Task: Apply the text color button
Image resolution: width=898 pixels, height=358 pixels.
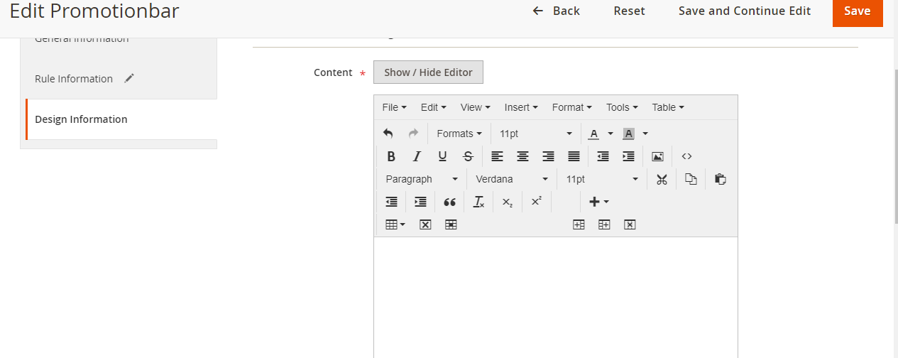Action: point(593,134)
